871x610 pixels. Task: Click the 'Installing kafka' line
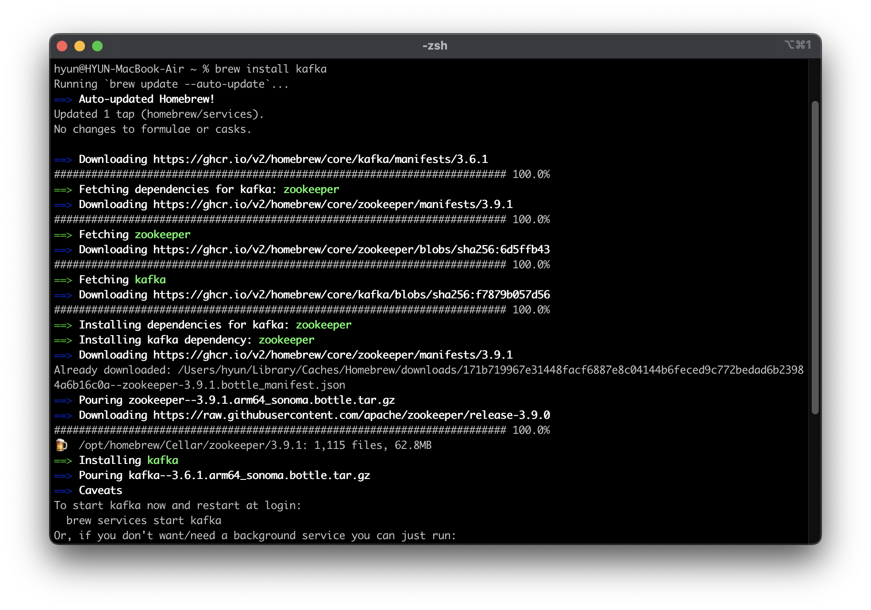tap(116, 460)
